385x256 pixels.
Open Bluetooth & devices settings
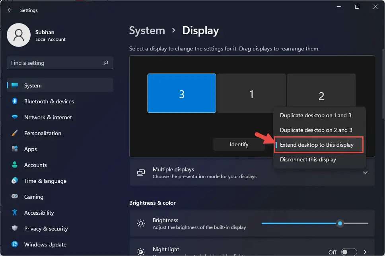click(x=60, y=101)
